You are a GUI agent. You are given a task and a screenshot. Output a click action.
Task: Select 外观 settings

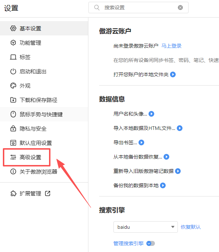44,86
